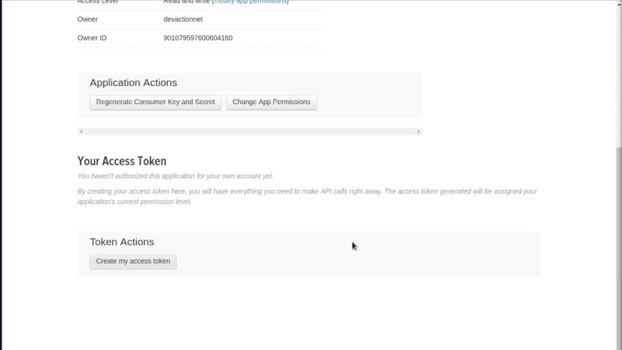Click Your Access Token heading
The height and width of the screenshot is (350, 622).
(x=121, y=161)
